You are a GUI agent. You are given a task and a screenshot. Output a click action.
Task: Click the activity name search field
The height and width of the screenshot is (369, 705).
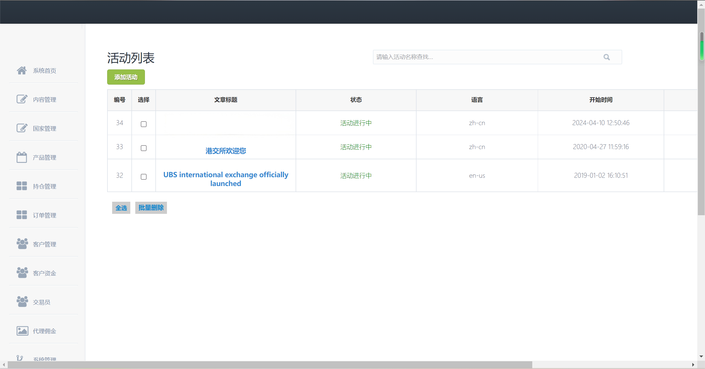(485, 57)
